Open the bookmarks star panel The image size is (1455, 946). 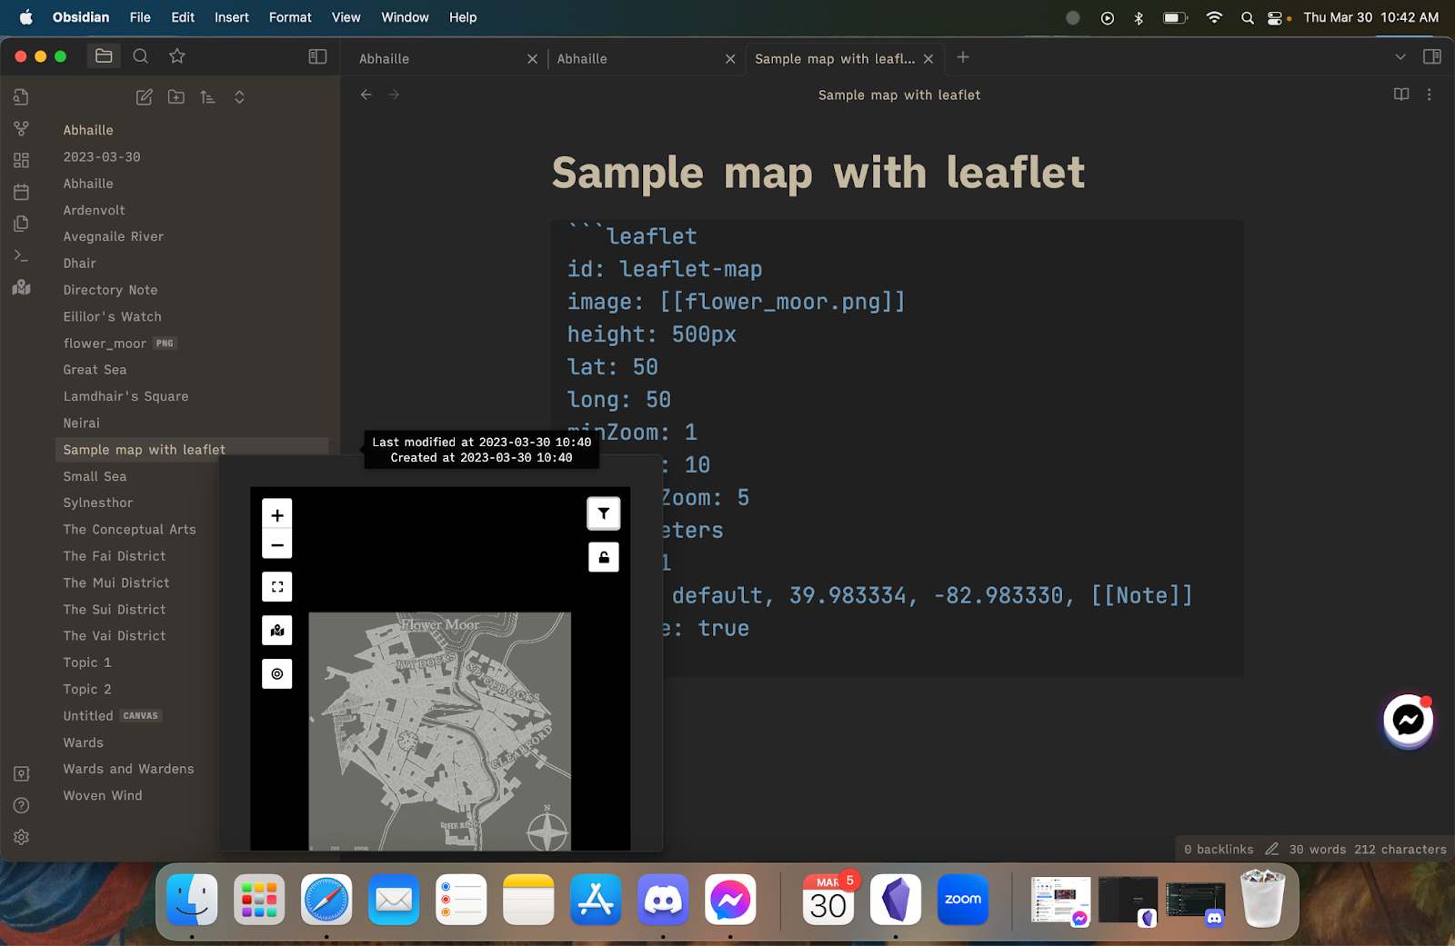pyautogui.click(x=177, y=56)
